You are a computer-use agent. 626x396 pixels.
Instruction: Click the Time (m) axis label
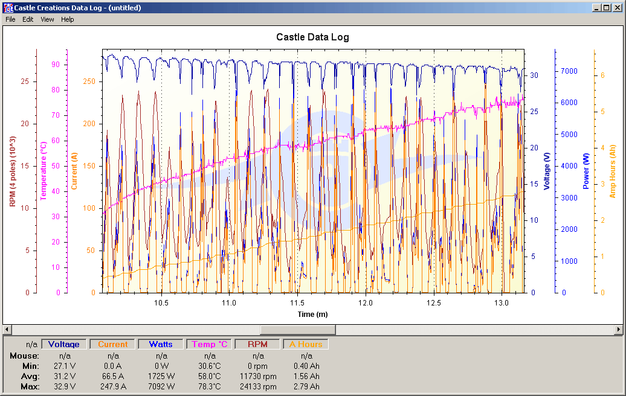click(x=312, y=315)
